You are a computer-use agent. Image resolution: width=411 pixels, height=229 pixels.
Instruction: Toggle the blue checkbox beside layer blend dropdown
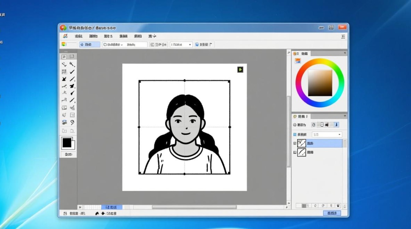295,134
